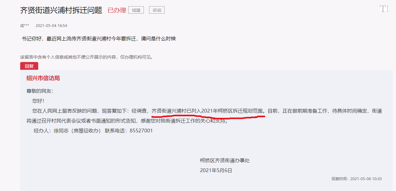Click the post timestamp 2021-05-04 16:54
This screenshot has height=191, width=396.
point(51,26)
